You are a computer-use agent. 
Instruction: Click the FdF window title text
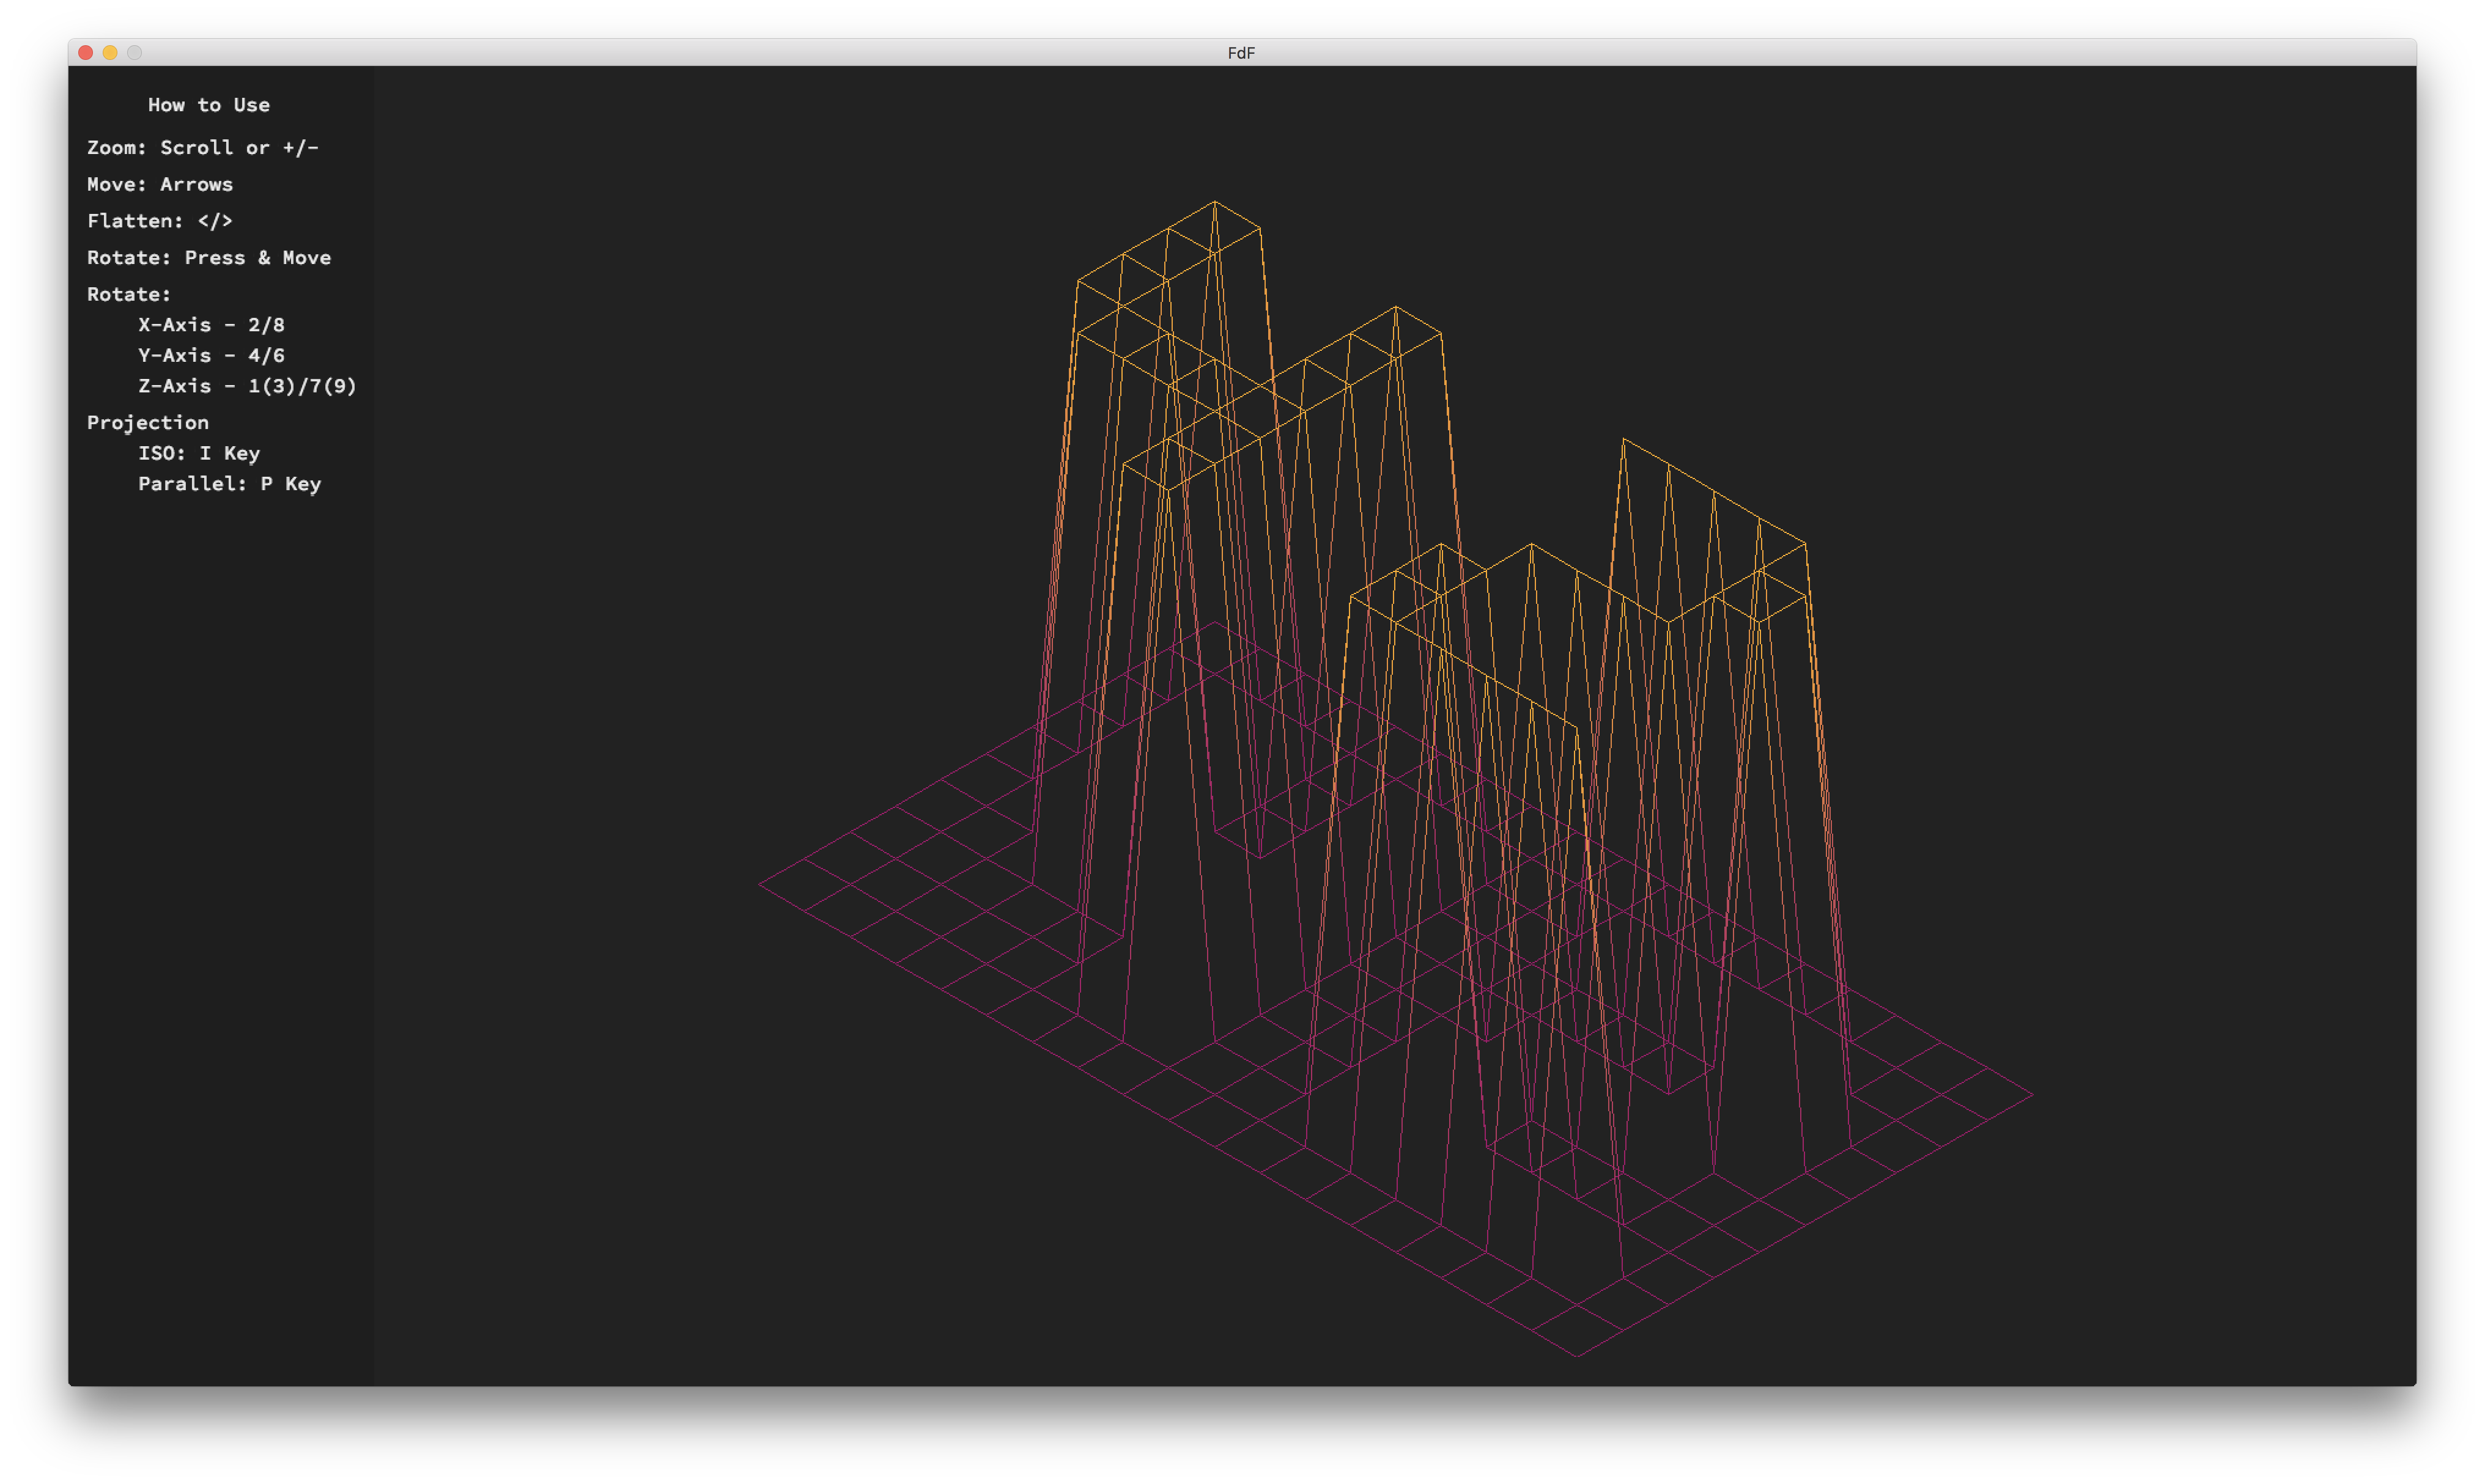coord(1241,53)
